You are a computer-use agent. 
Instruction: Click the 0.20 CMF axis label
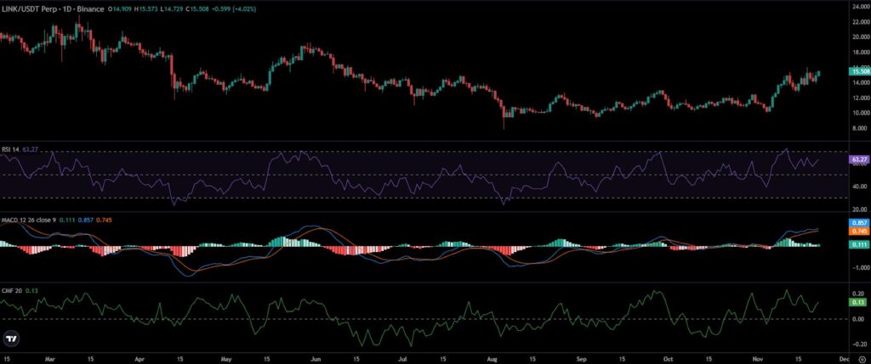click(859, 293)
